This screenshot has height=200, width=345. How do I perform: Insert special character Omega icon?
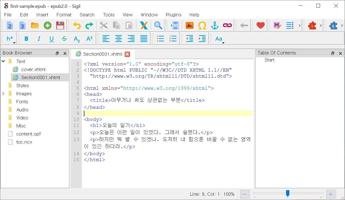[x=202, y=25]
